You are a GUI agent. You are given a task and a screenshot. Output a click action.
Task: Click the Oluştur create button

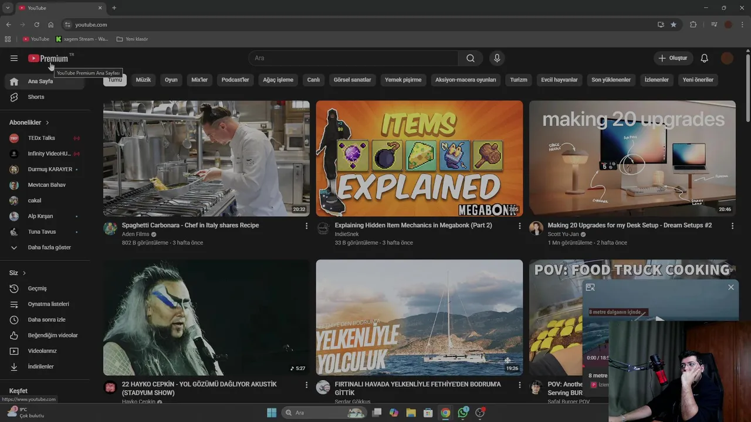tap(674, 58)
